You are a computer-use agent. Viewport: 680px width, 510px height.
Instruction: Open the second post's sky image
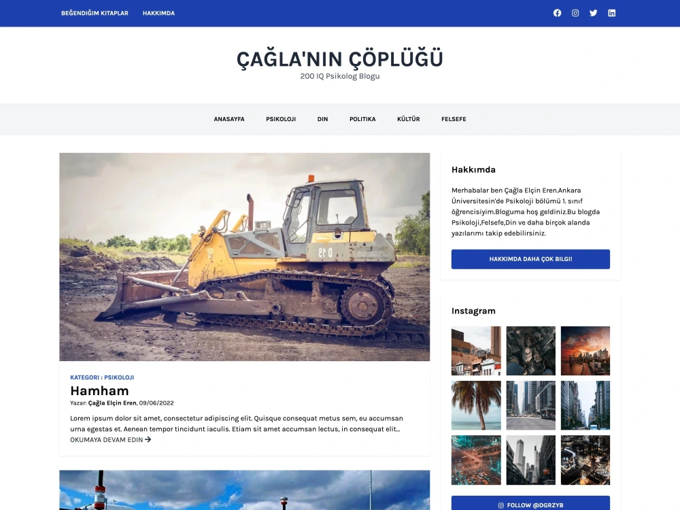[245, 490]
